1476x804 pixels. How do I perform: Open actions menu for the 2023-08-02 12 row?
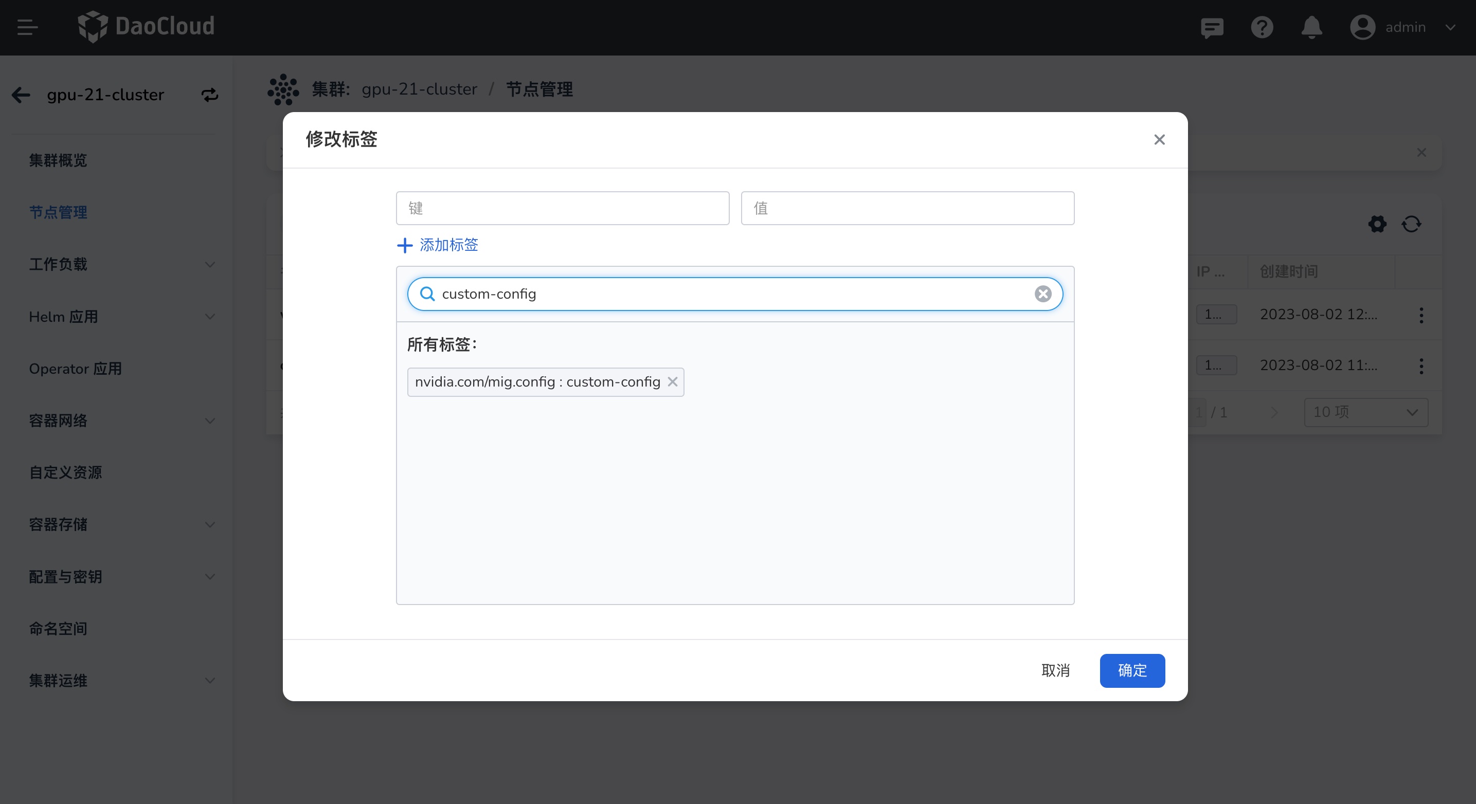point(1421,315)
